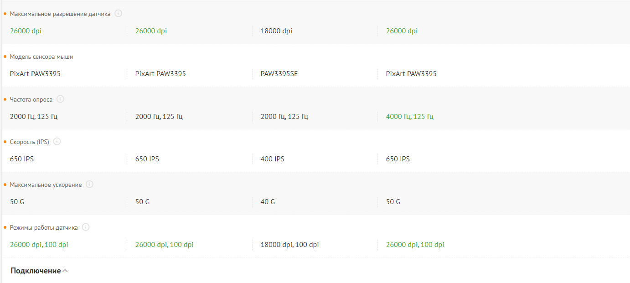Click the Подключение section heading text
Screen dimensions: 630x283
pyautogui.click(x=36, y=271)
